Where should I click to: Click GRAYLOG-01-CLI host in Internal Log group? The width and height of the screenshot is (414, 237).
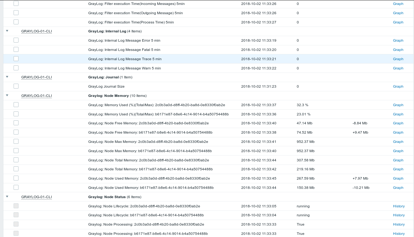(x=36, y=31)
